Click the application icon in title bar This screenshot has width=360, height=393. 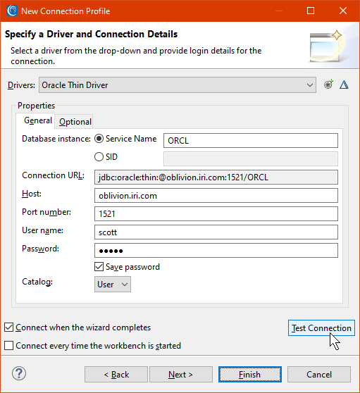12,11
